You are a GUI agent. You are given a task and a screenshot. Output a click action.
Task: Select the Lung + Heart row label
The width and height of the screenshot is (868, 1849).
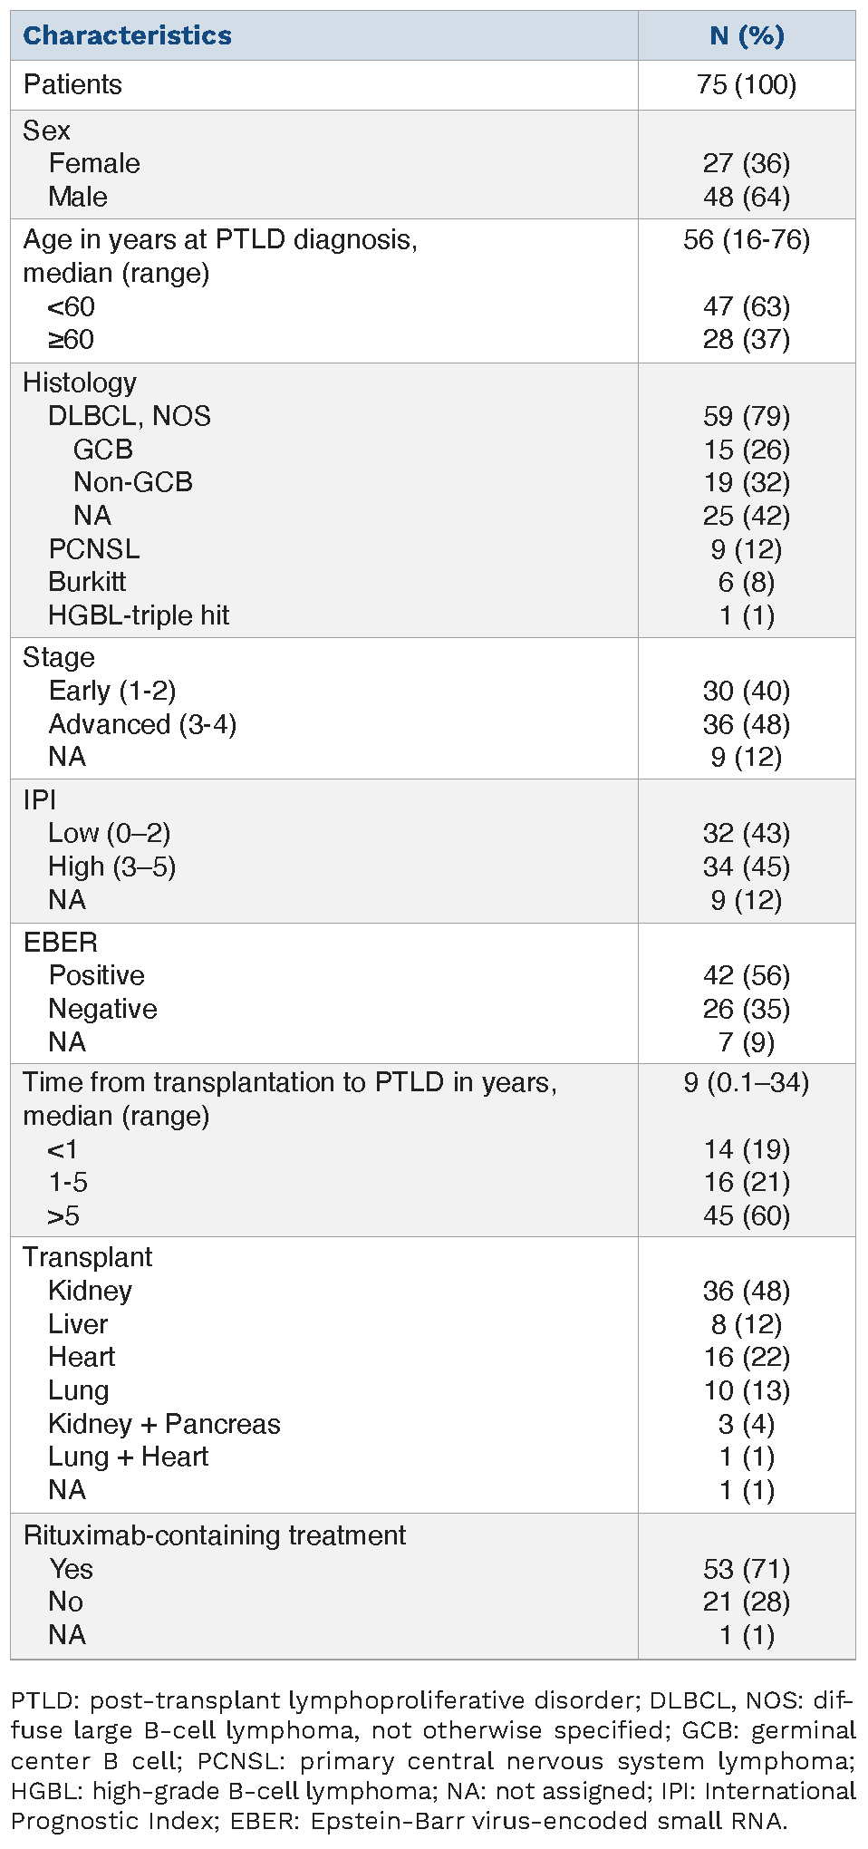click(129, 1457)
